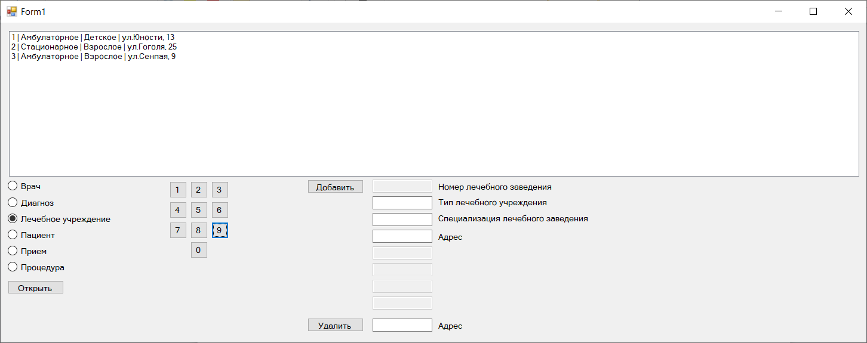Click the Номер лечебного заведения label
The height and width of the screenshot is (343, 867).
(x=494, y=187)
